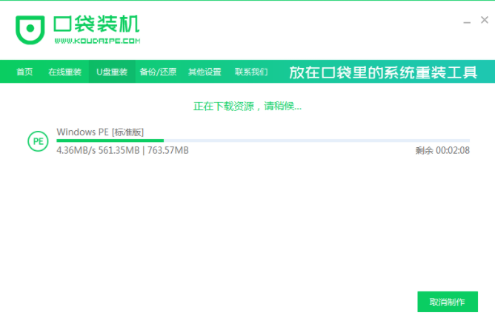
Task: Click the 口袋装机 title text
Action: [96, 24]
